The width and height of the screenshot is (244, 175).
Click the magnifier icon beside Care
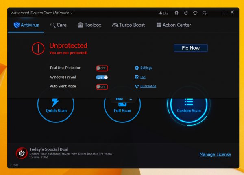[53, 25]
